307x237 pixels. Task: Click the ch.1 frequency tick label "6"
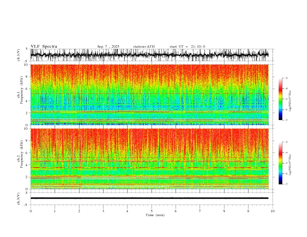point(27,89)
